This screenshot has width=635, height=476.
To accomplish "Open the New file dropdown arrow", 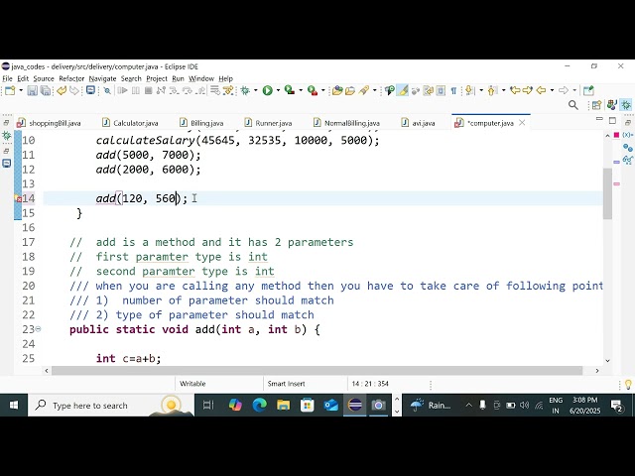I will point(19,90).
